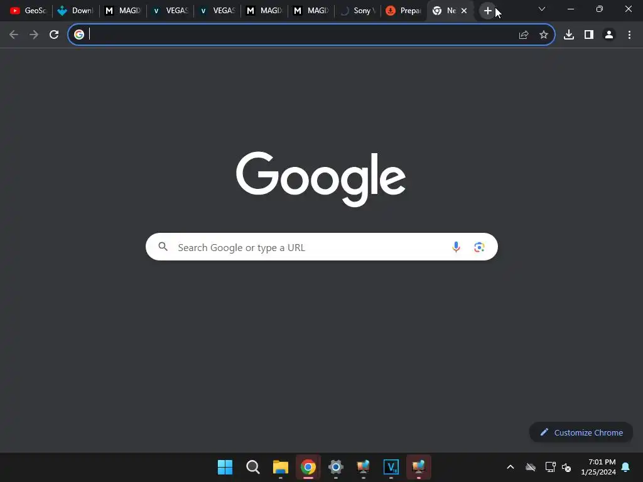Screen dimensions: 643x482
Task: Open the Chrome profile icon
Action: click(609, 35)
